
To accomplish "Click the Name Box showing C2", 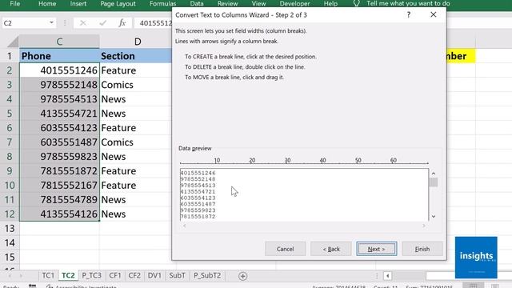I will (x=25, y=23).
